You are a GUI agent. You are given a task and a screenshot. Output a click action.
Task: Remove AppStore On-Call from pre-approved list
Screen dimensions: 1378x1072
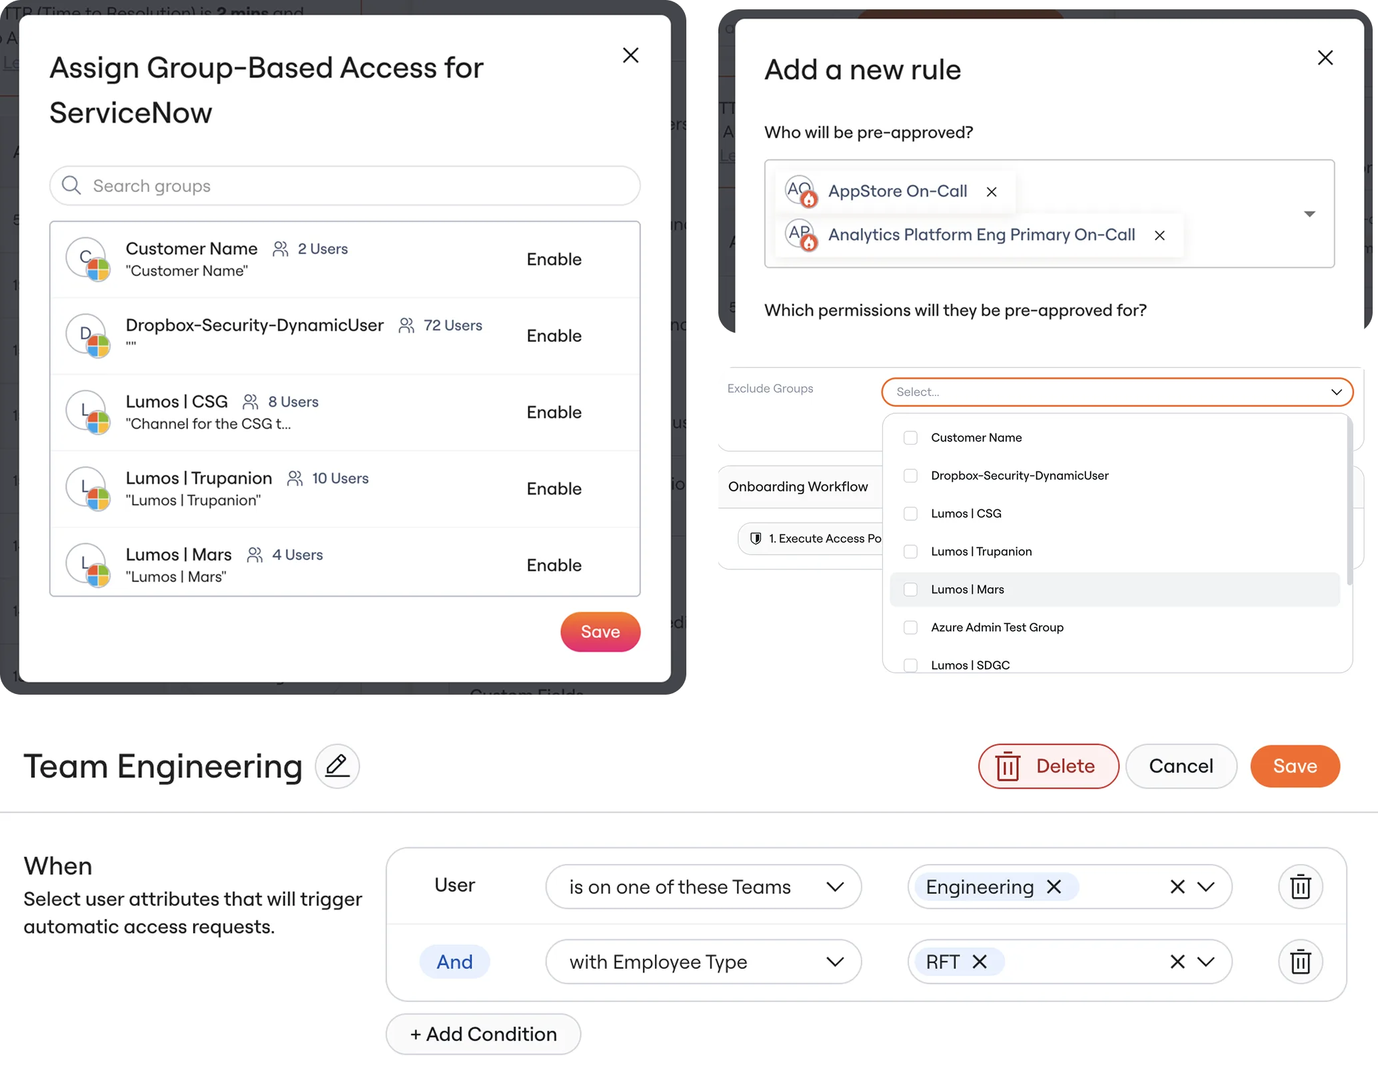pyautogui.click(x=992, y=192)
